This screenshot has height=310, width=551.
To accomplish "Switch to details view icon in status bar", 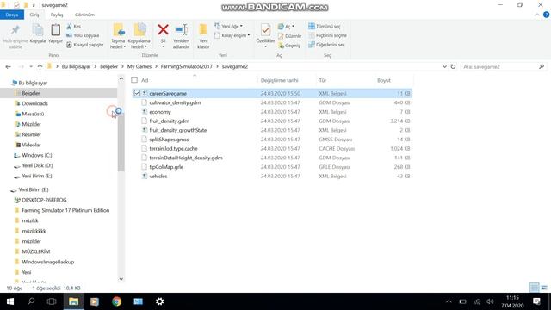I will click(534, 288).
